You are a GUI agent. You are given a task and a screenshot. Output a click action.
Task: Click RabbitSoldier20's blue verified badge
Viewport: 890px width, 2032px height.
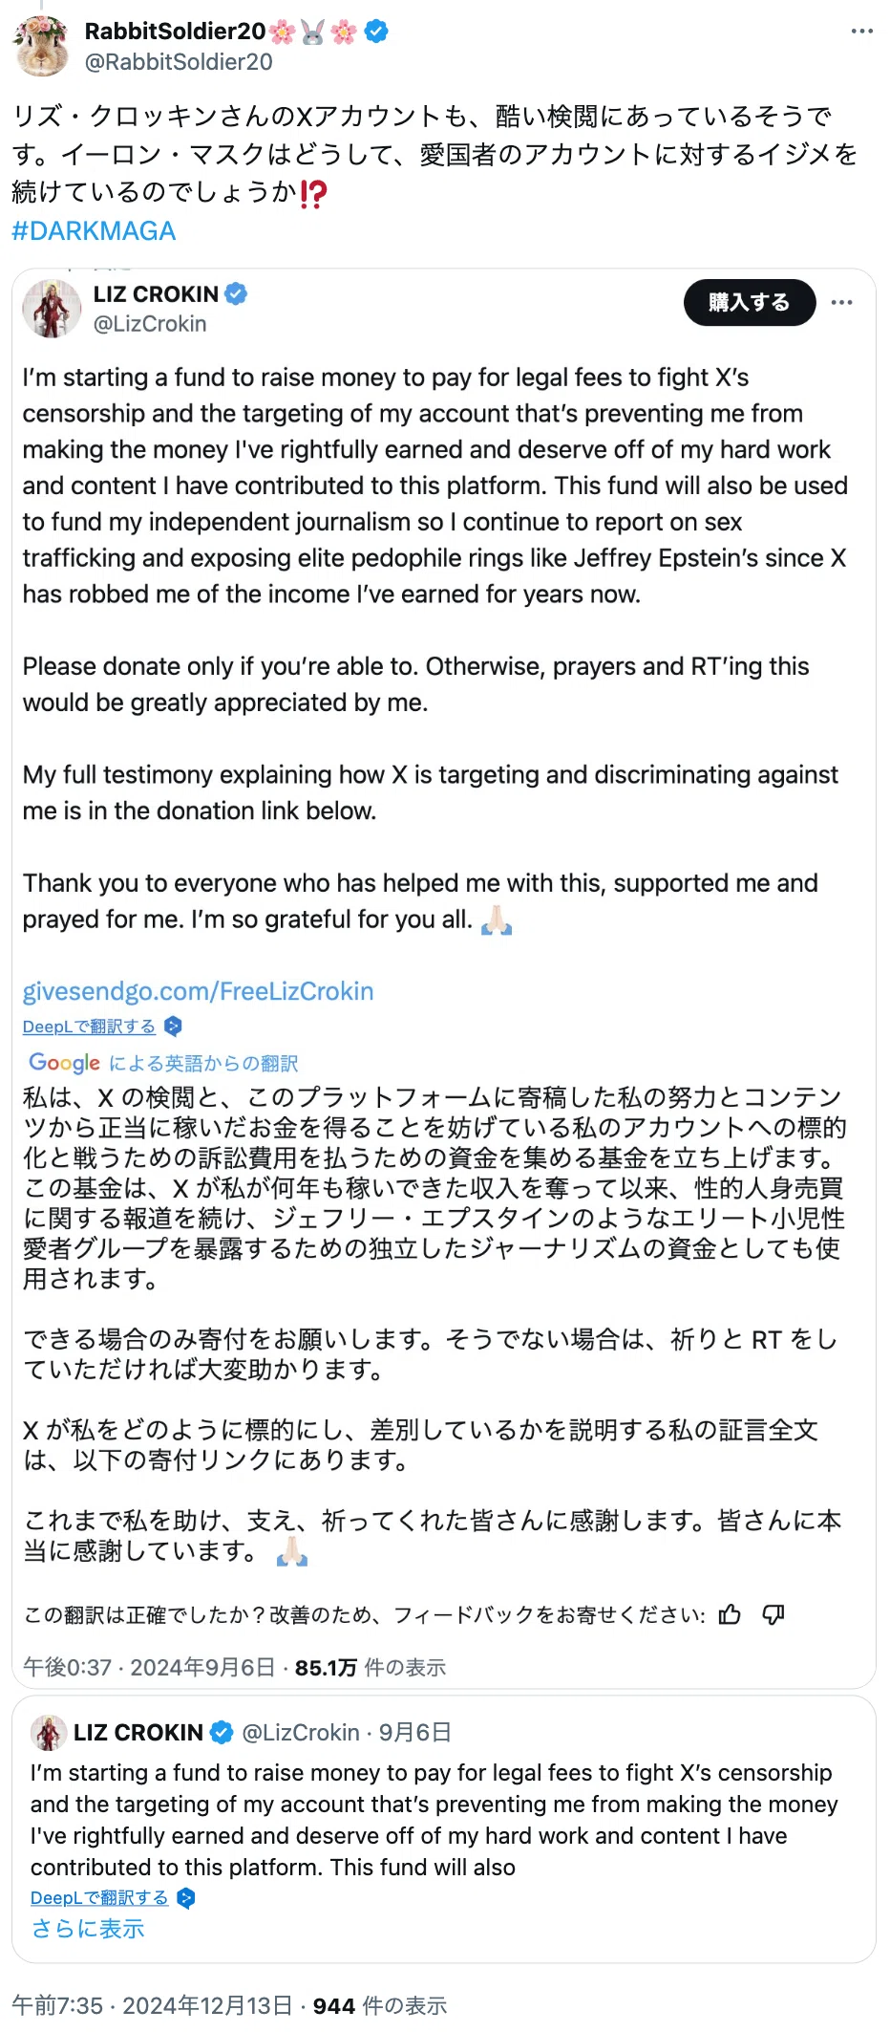pos(376,32)
